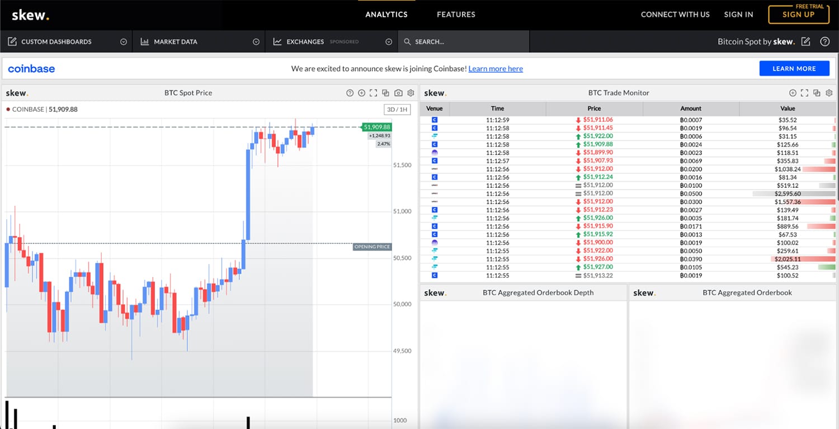Take a snapshot with BTC Spot Price camera icon
This screenshot has width=839, height=429.
coord(398,93)
